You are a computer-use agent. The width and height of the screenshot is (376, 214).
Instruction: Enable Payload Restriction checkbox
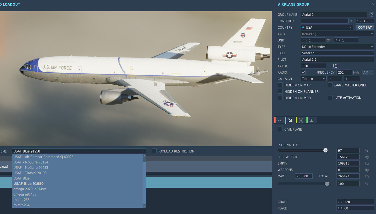(x=154, y=151)
